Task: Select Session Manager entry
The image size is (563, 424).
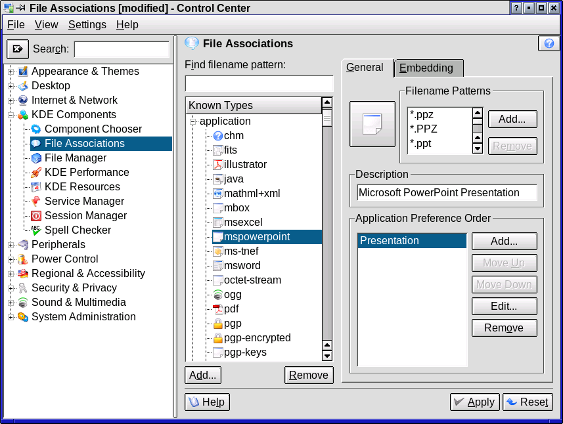Action: coord(85,216)
